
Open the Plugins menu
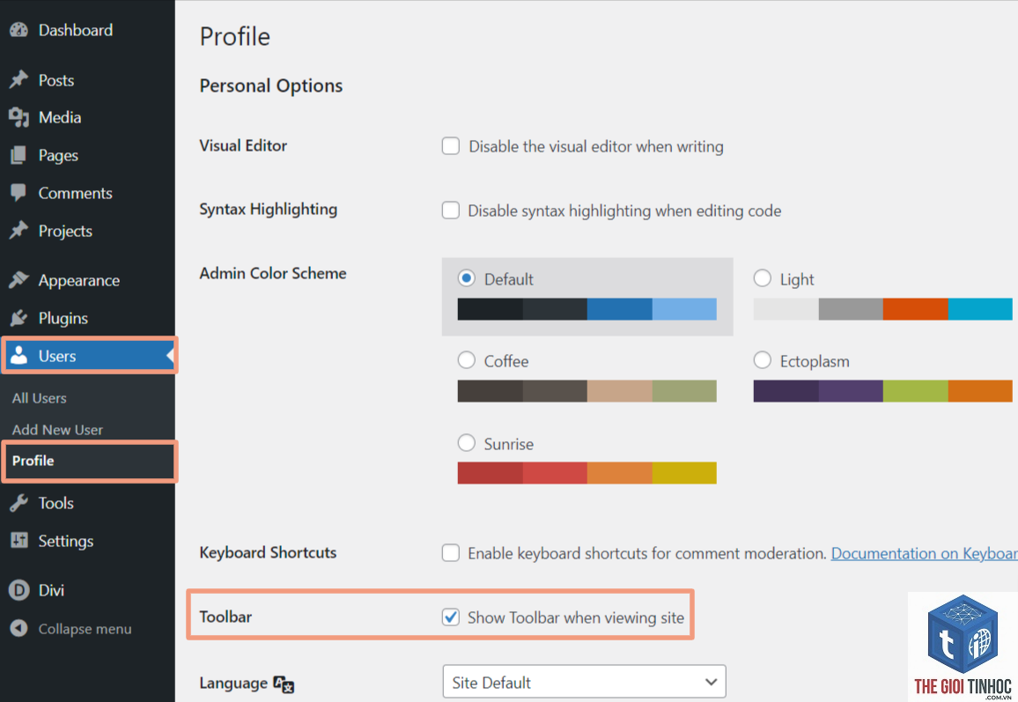(63, 318)
